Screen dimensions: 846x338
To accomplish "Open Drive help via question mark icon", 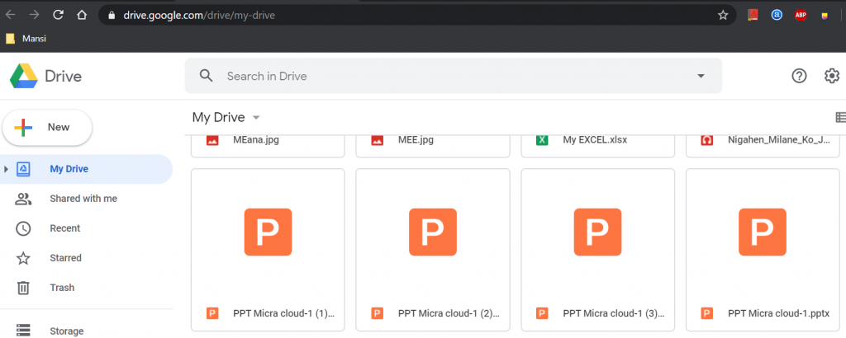I will pyautogui.click(x=799, y=76).
